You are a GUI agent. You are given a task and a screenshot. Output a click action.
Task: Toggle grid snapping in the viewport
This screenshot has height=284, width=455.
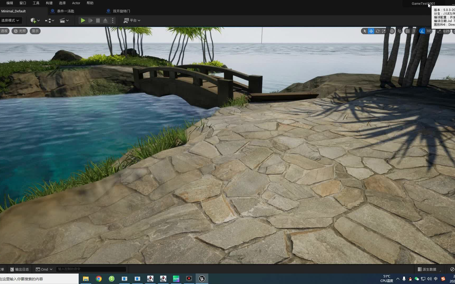pos(408,31)
